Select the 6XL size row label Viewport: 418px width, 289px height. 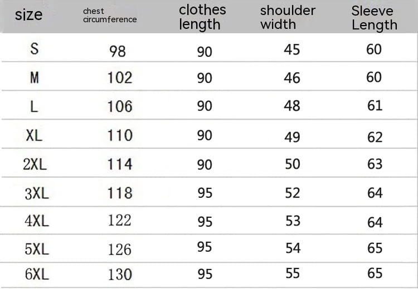(x=37, y=274)
